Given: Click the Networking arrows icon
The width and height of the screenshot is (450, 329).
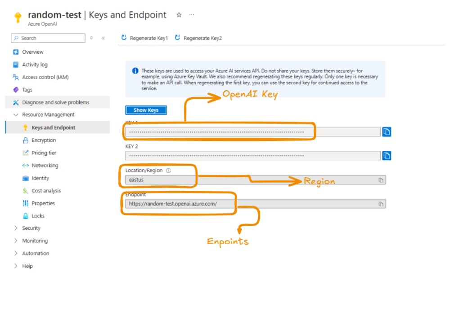Looking at the screenshot, I should pos(26,165).
